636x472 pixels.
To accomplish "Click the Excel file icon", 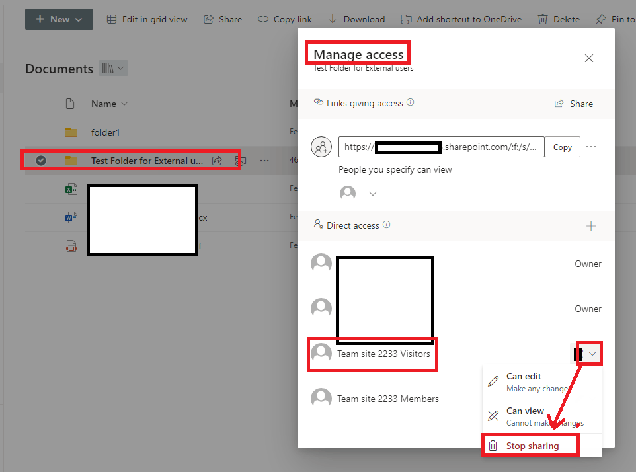I will click(71, 189).
